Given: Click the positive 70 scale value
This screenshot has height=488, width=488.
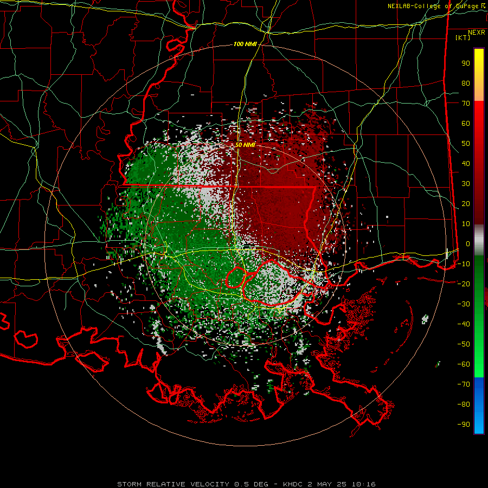Looking at the screenshot, I should point(466,104).
